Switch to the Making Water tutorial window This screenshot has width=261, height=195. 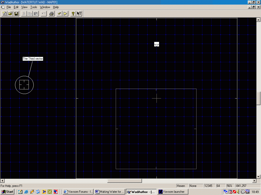click(x=110, y=191)
